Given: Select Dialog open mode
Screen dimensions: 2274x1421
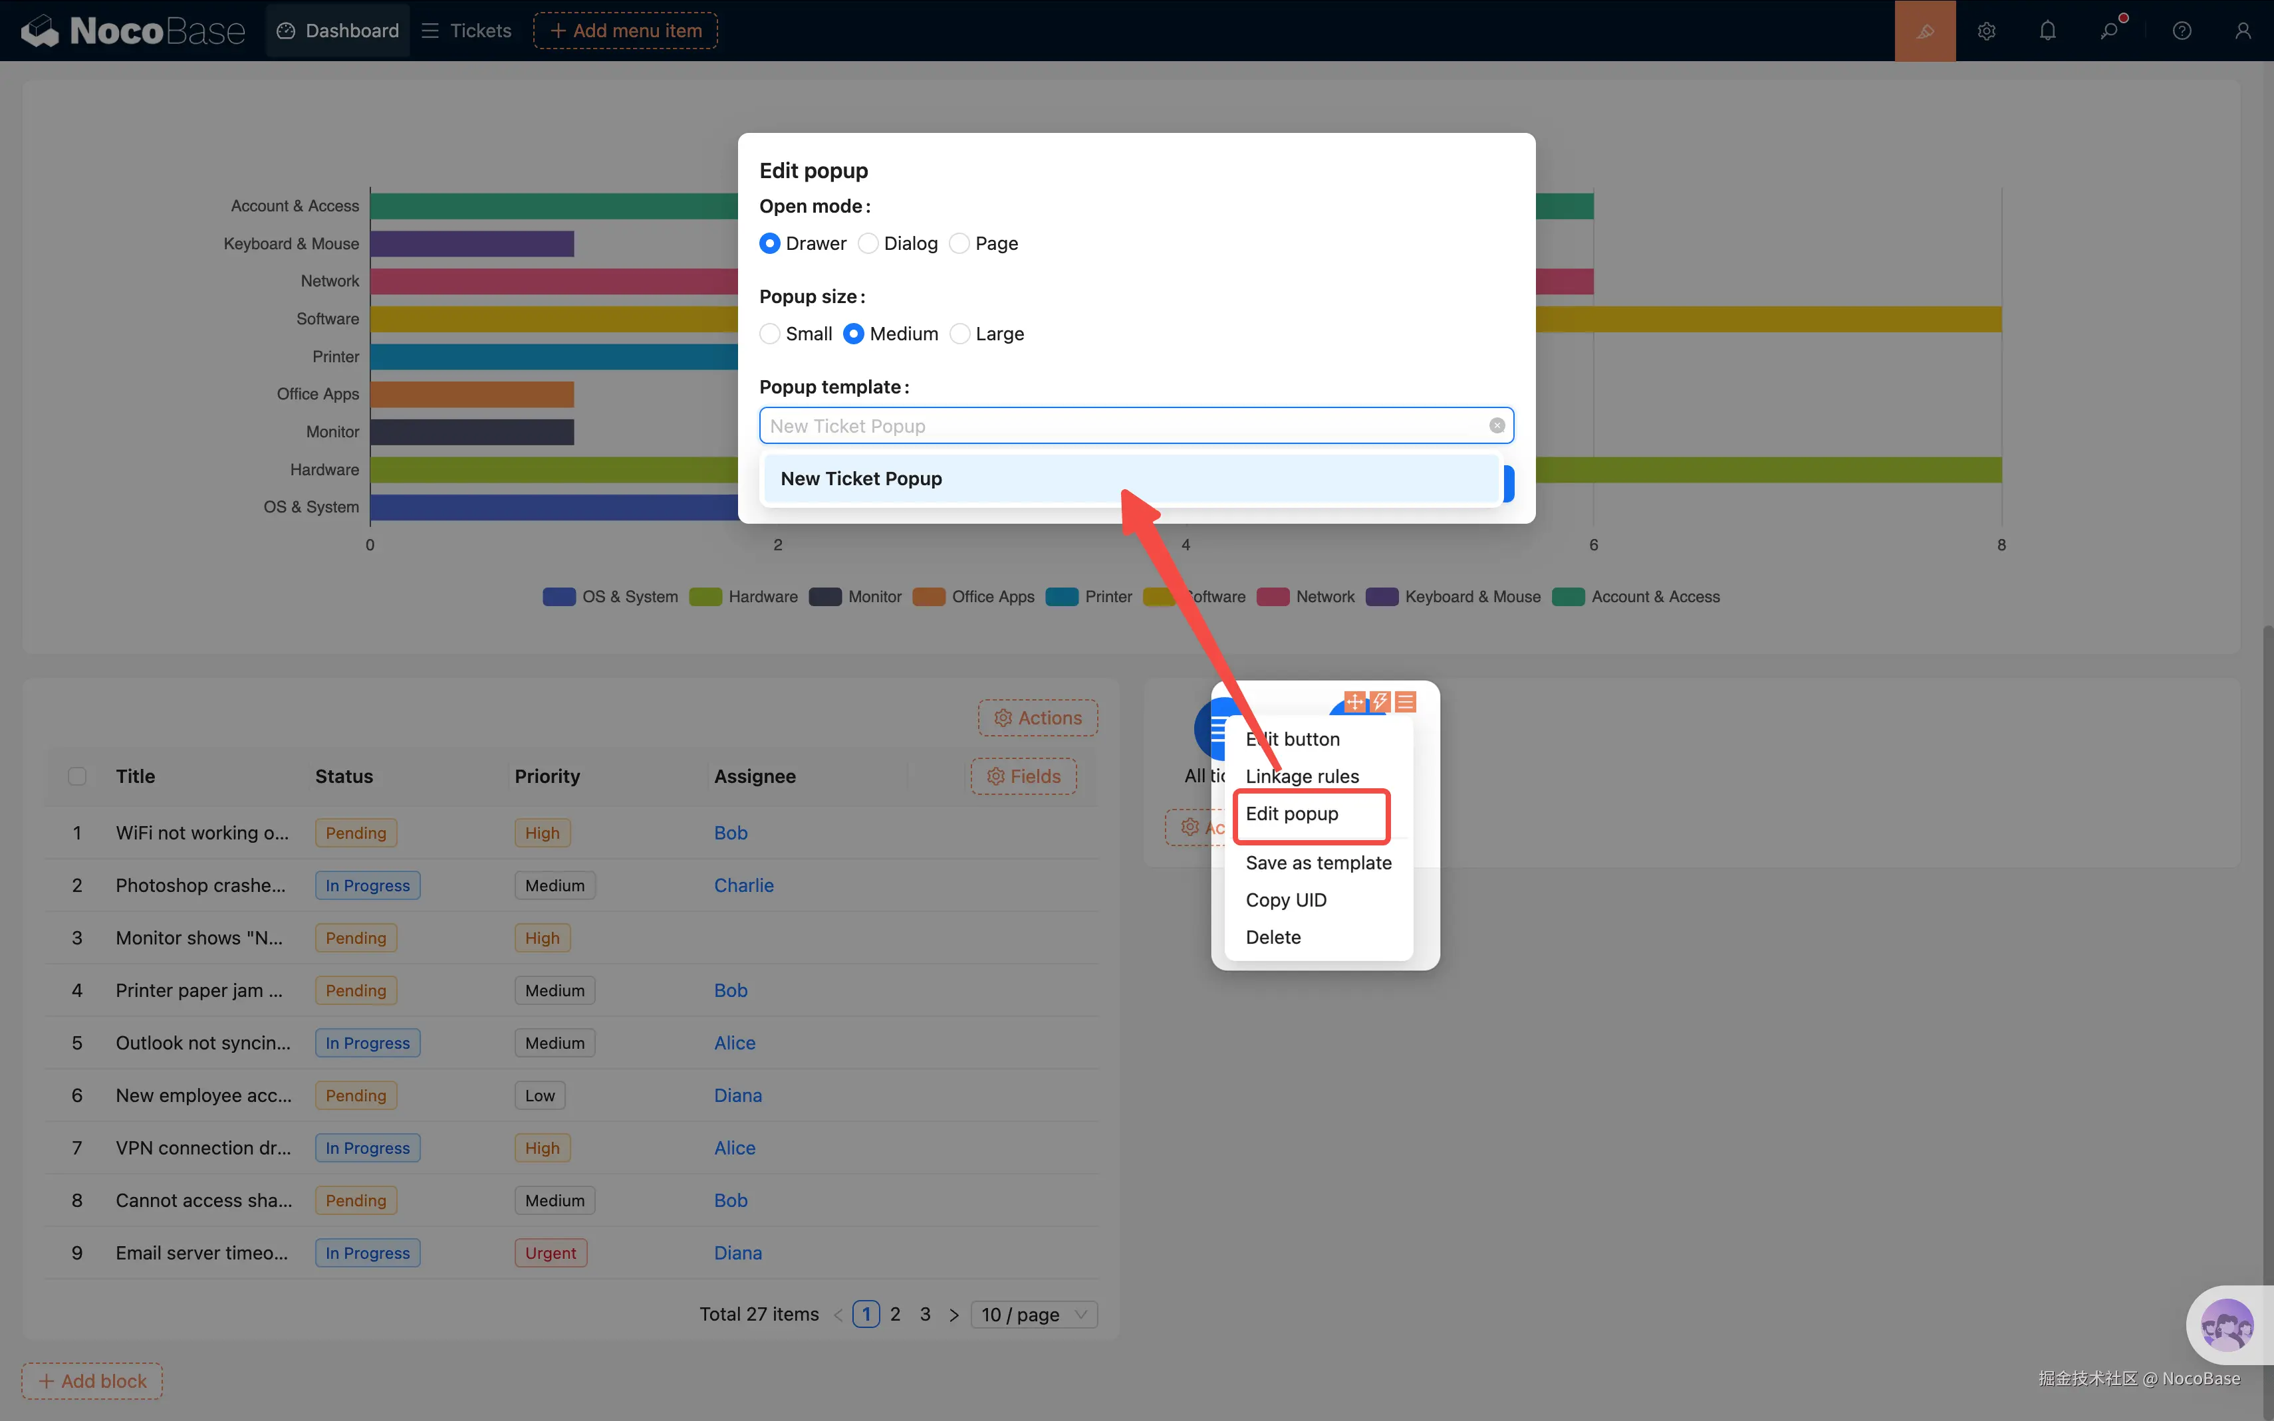Looking at the screenshot, I should [868, 243].
